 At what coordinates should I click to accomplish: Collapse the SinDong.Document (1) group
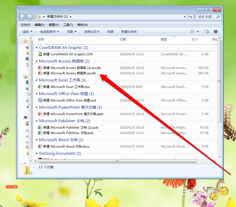click(36, 153)
